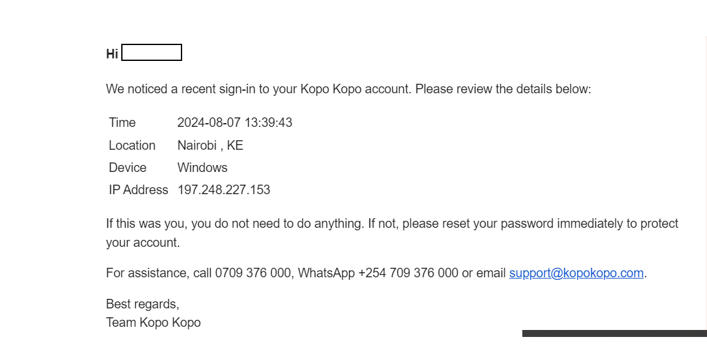This screenshot has height=349, width=707.
Task: Click the "Windows" device value
Action: 202,168
